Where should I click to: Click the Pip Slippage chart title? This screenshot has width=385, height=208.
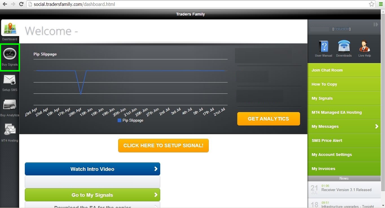pos(45,54)
